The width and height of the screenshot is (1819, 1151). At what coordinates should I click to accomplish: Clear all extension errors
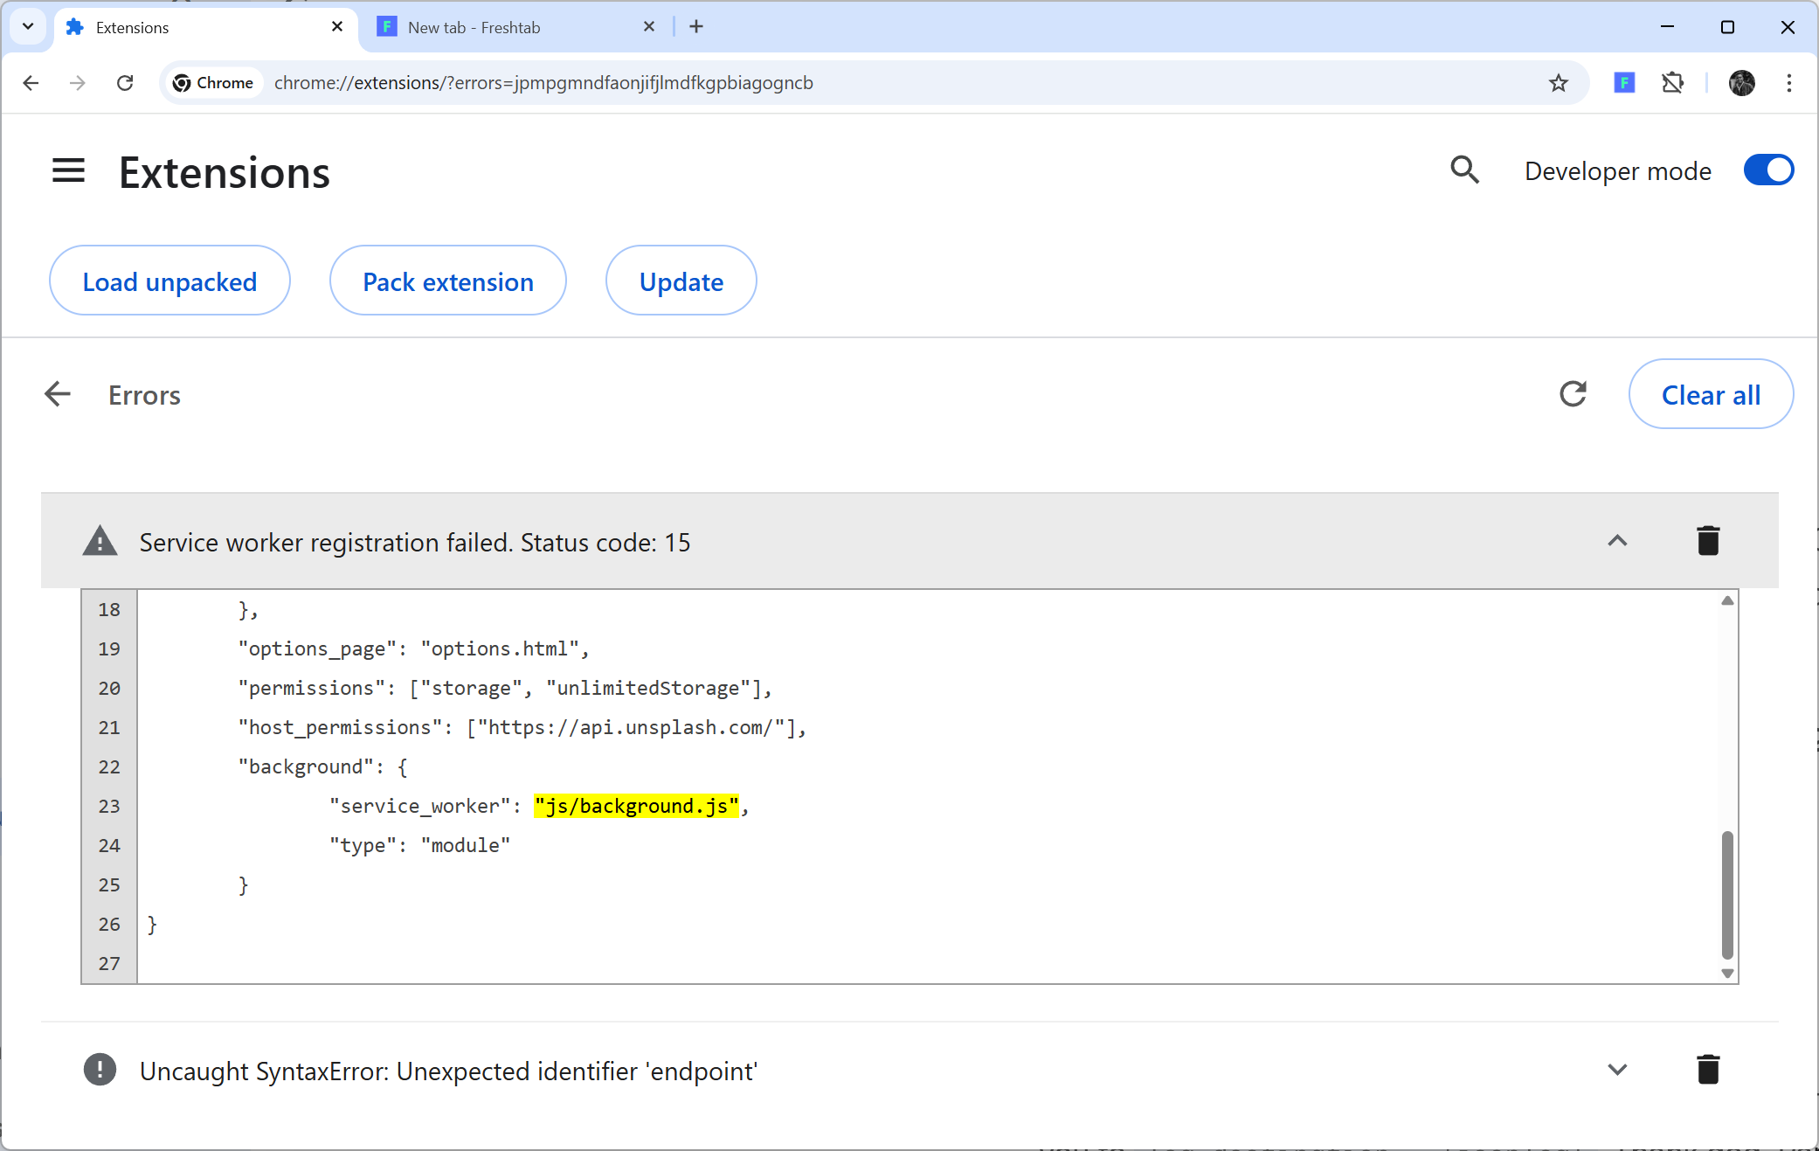click(x=1711, y=394)
